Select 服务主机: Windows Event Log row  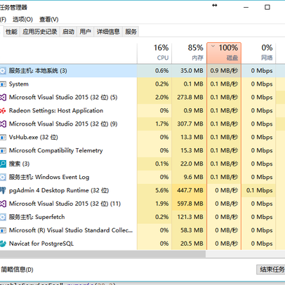(x=49, y=177)
